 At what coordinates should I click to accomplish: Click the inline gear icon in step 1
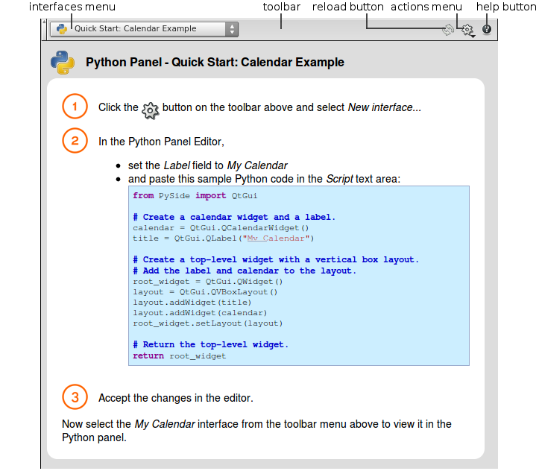point(150,109)
